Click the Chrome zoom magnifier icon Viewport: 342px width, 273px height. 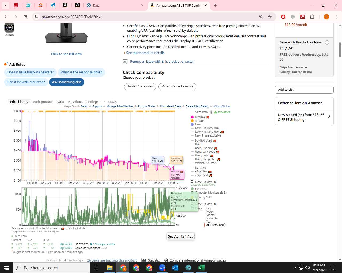(x=261, y=17)
